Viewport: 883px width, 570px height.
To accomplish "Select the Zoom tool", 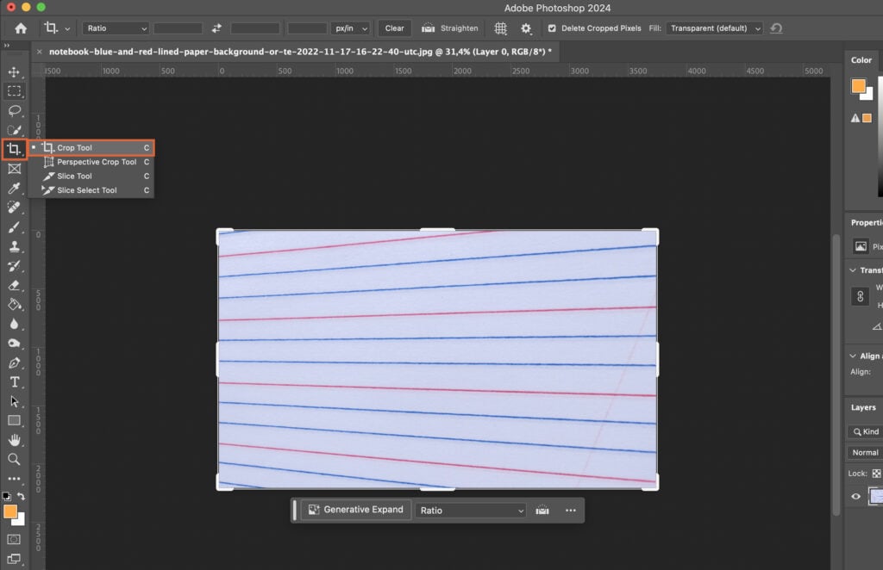I will tap(14, 459).
